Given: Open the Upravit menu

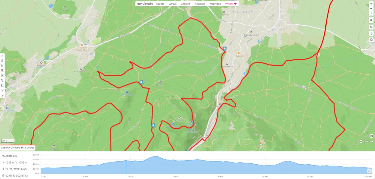Looking at the screenshot, I should pyautogui.click(x=172, y=4).
